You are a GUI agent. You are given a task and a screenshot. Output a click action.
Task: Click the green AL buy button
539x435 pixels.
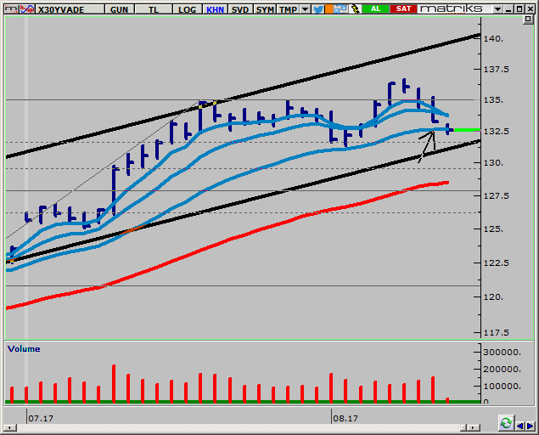tap(375, 9)
